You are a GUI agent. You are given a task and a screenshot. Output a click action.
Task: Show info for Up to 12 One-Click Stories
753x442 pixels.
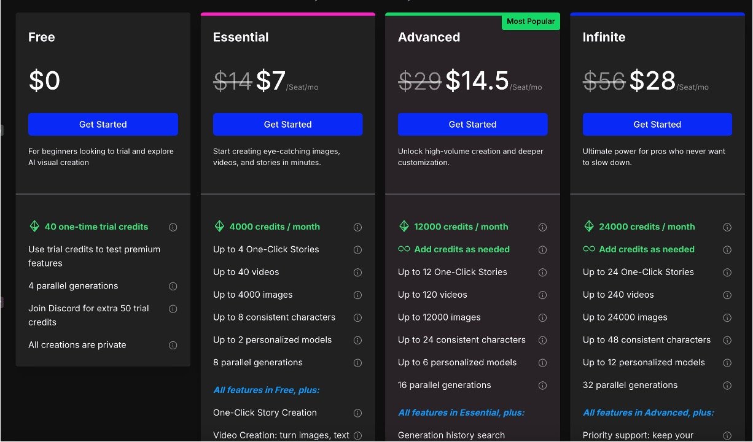542,272
